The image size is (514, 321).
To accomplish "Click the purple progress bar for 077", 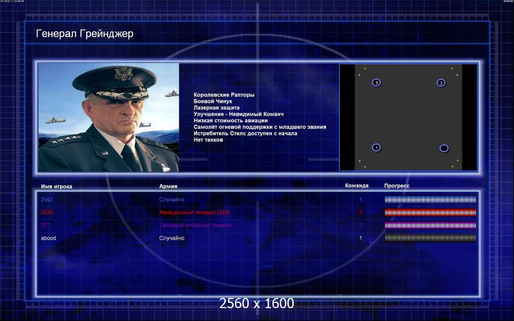I will (430, 225).
